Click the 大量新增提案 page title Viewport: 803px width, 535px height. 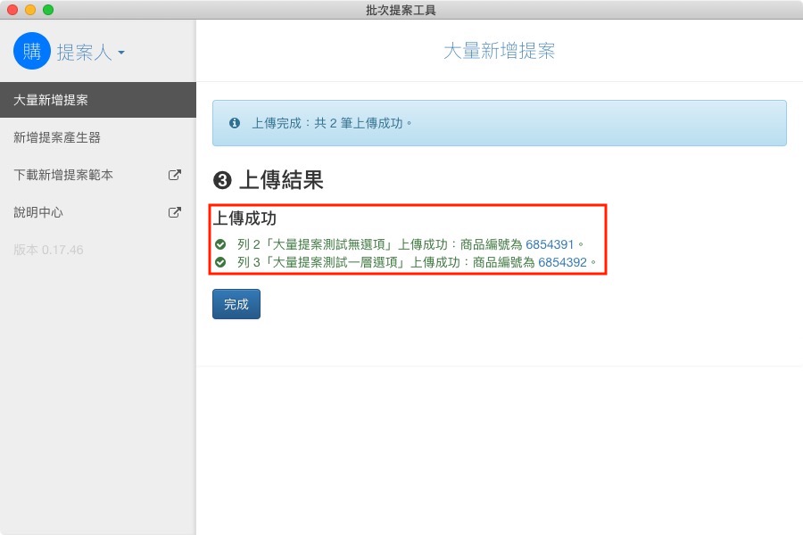500,51
